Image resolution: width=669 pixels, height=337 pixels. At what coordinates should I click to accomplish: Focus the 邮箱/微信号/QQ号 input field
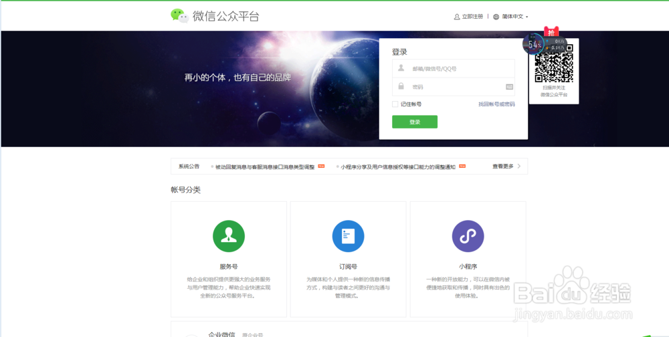(x=454, y=68)
